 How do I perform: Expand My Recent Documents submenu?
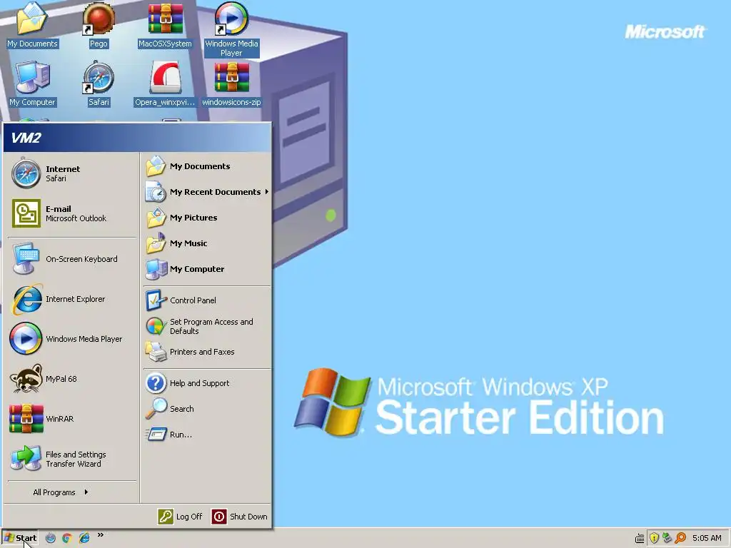click(x=206, y=192)
